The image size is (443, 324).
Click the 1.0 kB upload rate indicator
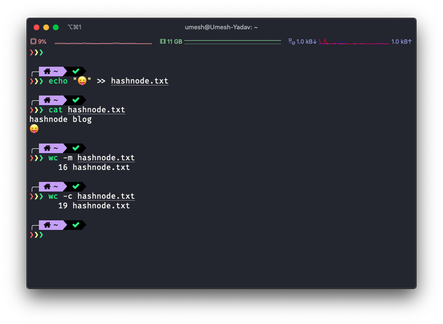[402, 42]
